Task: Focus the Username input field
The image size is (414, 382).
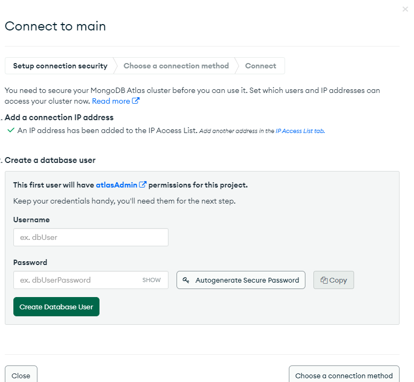Action: tap(91, 237)
